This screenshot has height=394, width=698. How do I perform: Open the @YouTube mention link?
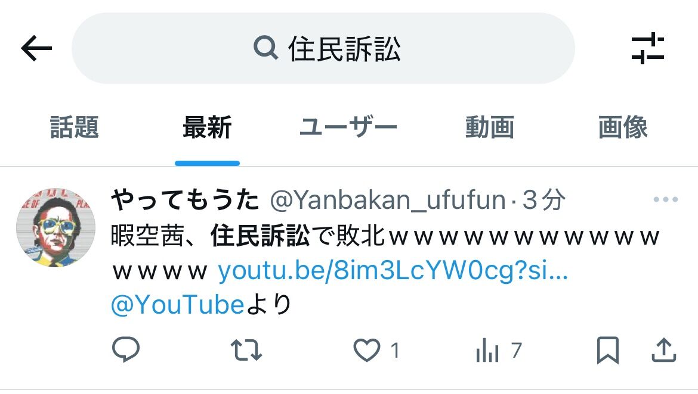pyautogui.click(x=178, y=305)
